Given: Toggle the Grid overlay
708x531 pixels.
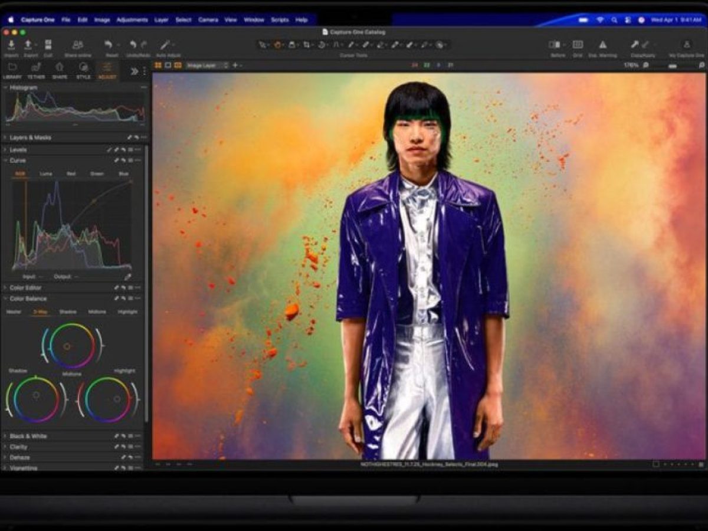Looking at the screenshot, I should click(578, 45).
